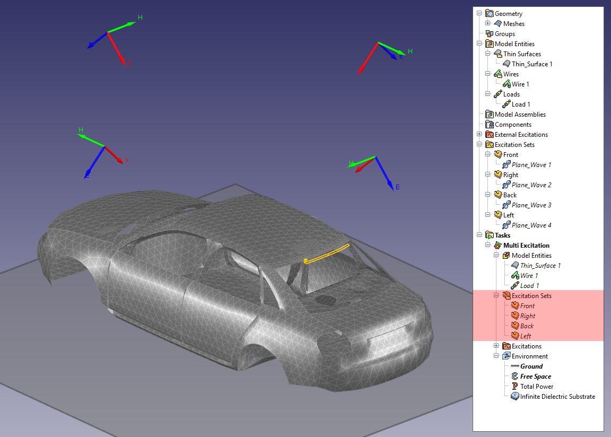Select the bold Ground item under Environment
Image resolution: width=611 pixels, height=437 pixels.
pos(531,366)
